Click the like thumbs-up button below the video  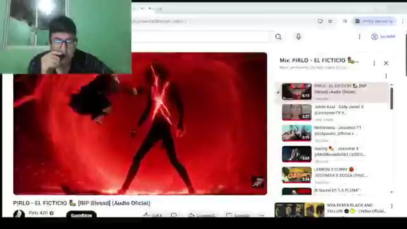click(153, 215)
